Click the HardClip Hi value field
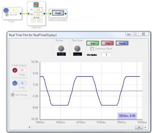The width and height of the screenshot is (152, 133). pyautogui.click(x=38, y=10)
